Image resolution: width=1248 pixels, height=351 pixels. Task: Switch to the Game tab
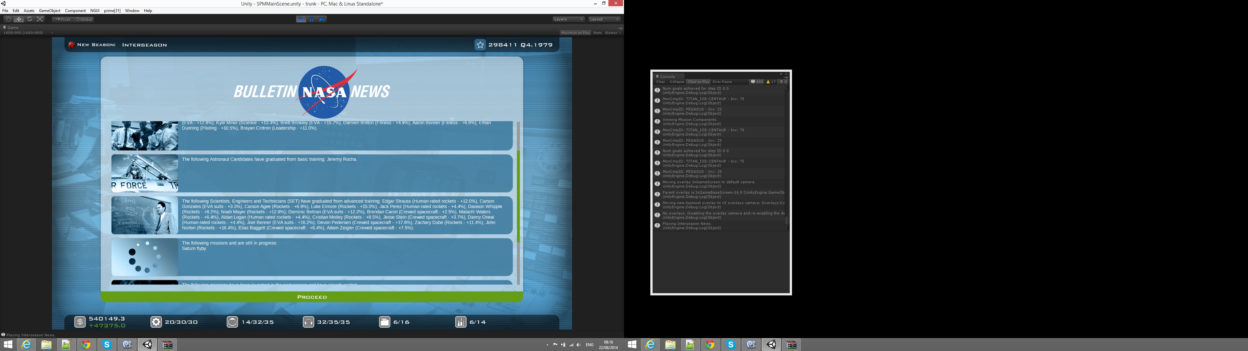[11, 28]
